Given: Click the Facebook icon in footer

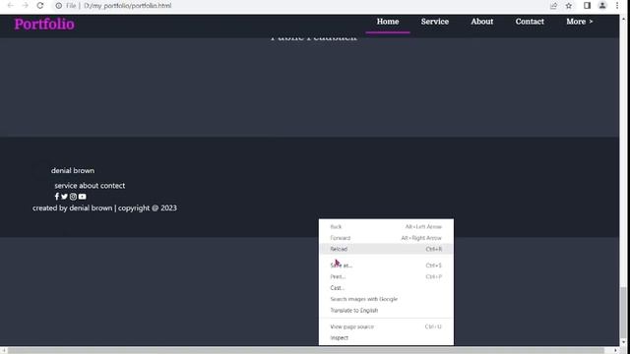Looking at the screenshot, I should coord(57,197).
